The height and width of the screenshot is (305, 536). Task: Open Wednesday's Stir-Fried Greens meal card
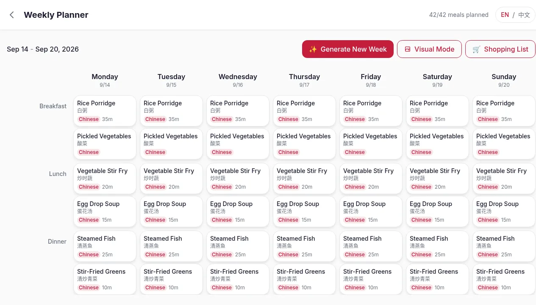click(x=238, y=279)
